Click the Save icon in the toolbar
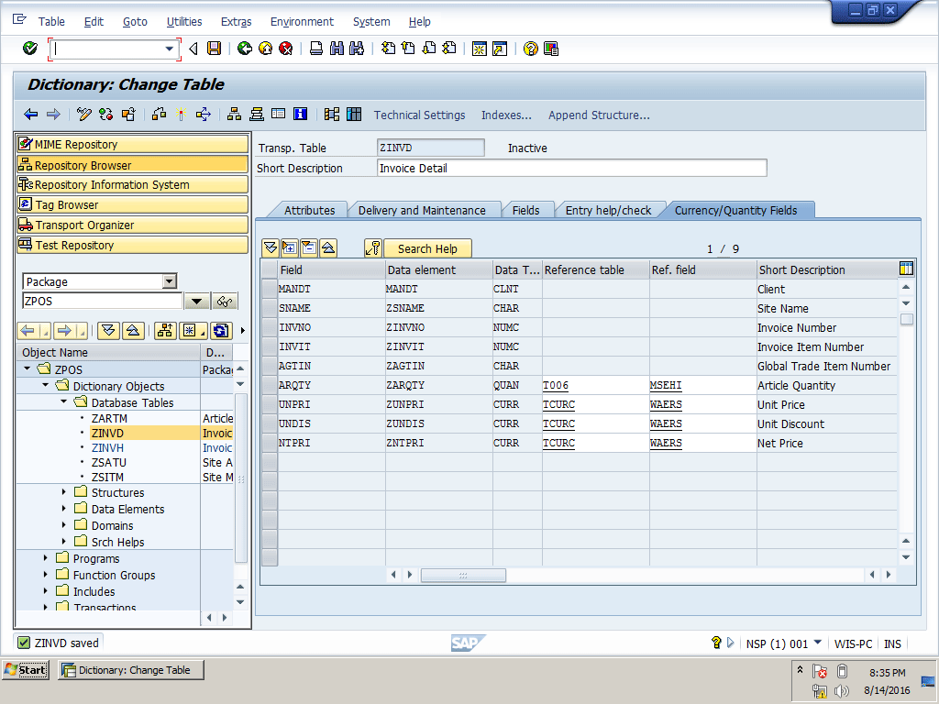The height and width of the screenshot is (704, 939). 214,49
